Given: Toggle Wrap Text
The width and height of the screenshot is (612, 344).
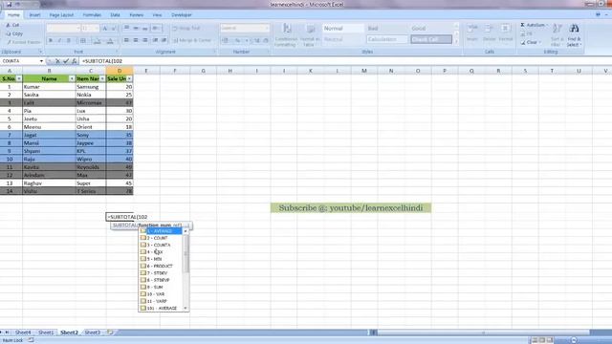Looking at the screenshot, I should click(x=186, y=28).
